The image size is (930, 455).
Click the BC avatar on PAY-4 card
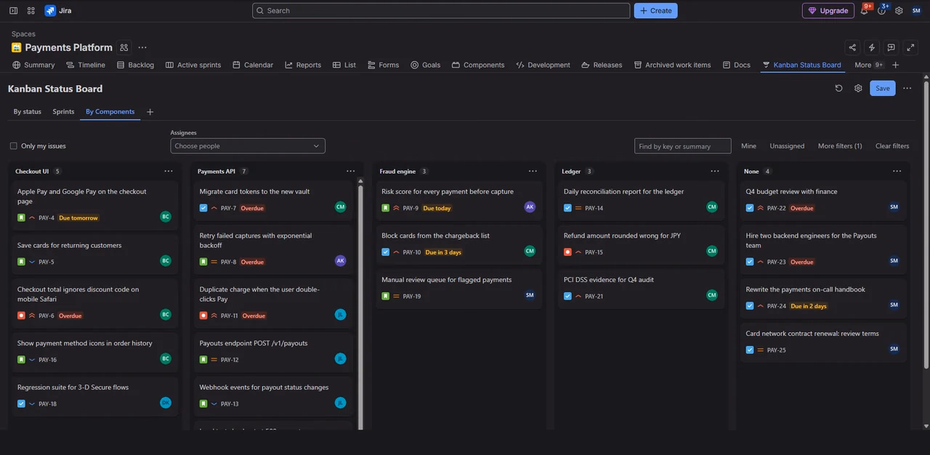click(166, 217)
